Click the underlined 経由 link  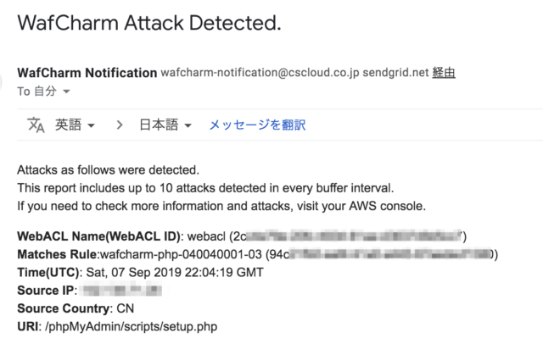444,73
